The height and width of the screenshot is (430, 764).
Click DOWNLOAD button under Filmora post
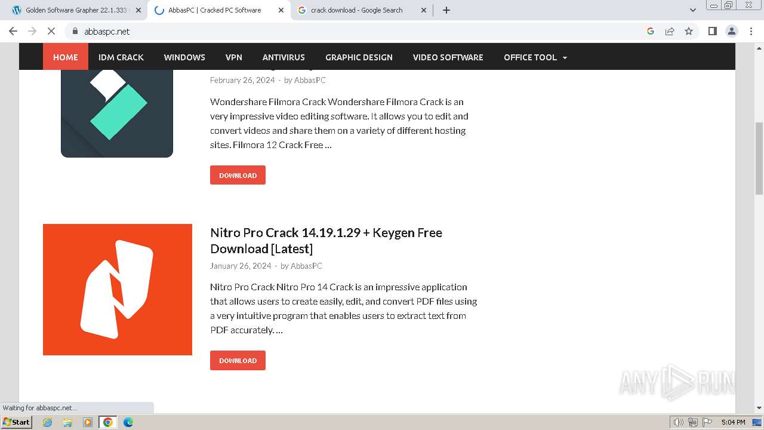238,175
